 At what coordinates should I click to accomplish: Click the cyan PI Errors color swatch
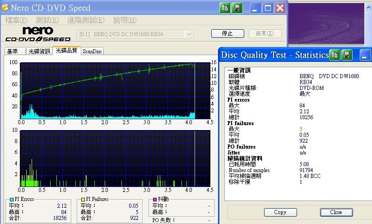coord(12,199)
